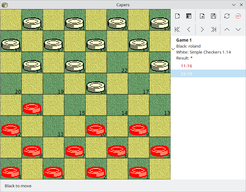Click empty board square 20
246x192 pixels.
tap(11, 84)
